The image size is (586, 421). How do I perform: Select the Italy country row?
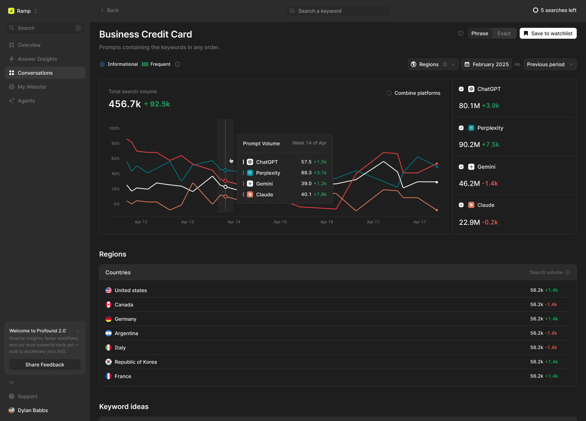pyautogui.click(x=338, y=347)
